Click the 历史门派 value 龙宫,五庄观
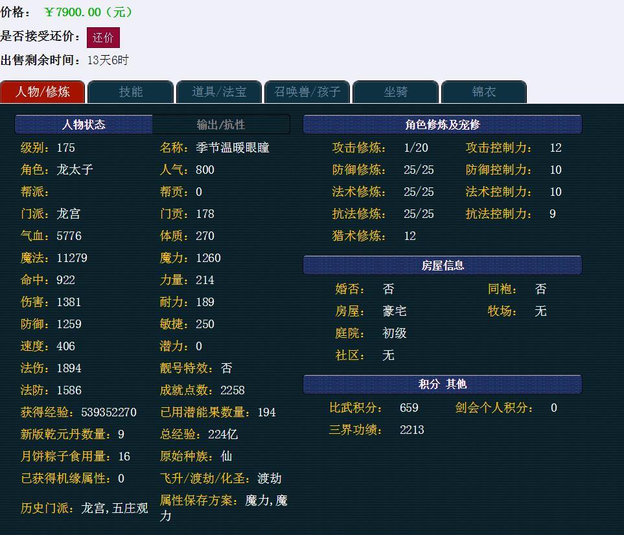The image size is (624, 535). coord(115,508)
